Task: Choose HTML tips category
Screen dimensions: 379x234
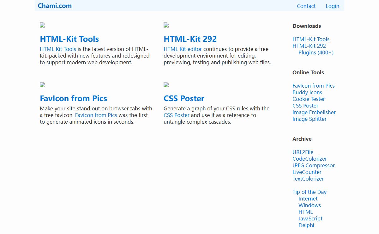Action: (x=305, y=212)
